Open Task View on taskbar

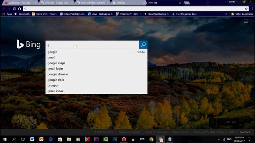23,139
